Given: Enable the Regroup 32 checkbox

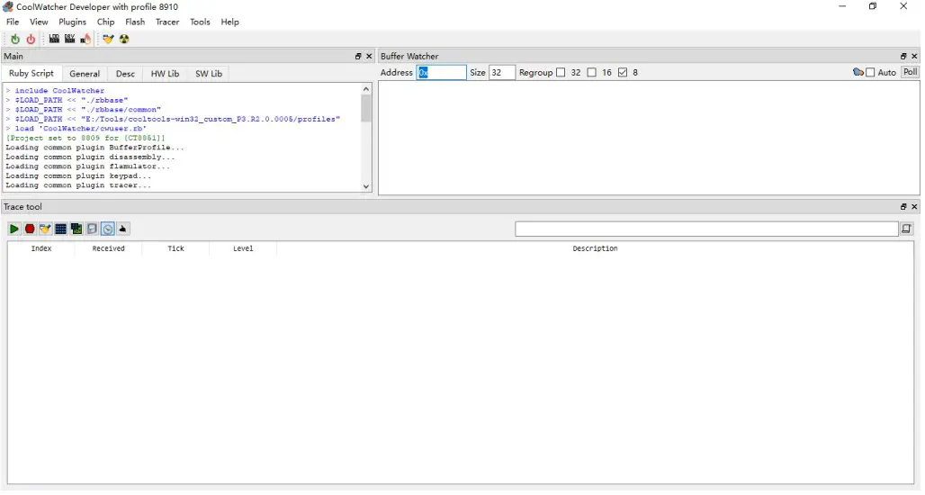Looking at the screenshot, I should 561,73.
